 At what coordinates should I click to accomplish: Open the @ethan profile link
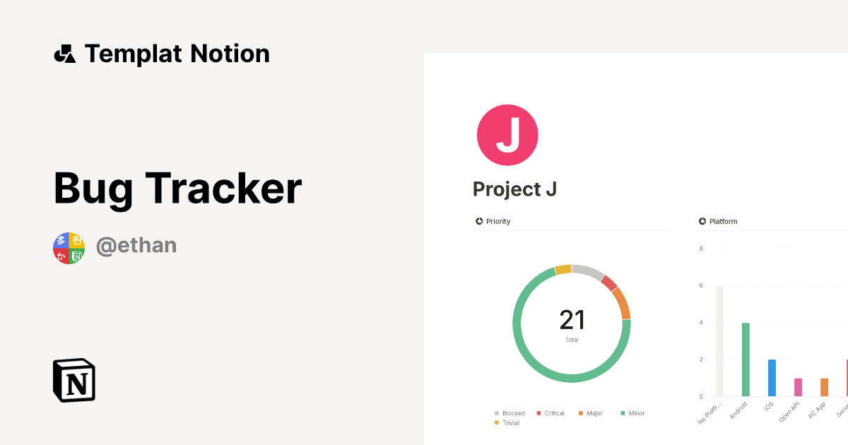point(136,246)
